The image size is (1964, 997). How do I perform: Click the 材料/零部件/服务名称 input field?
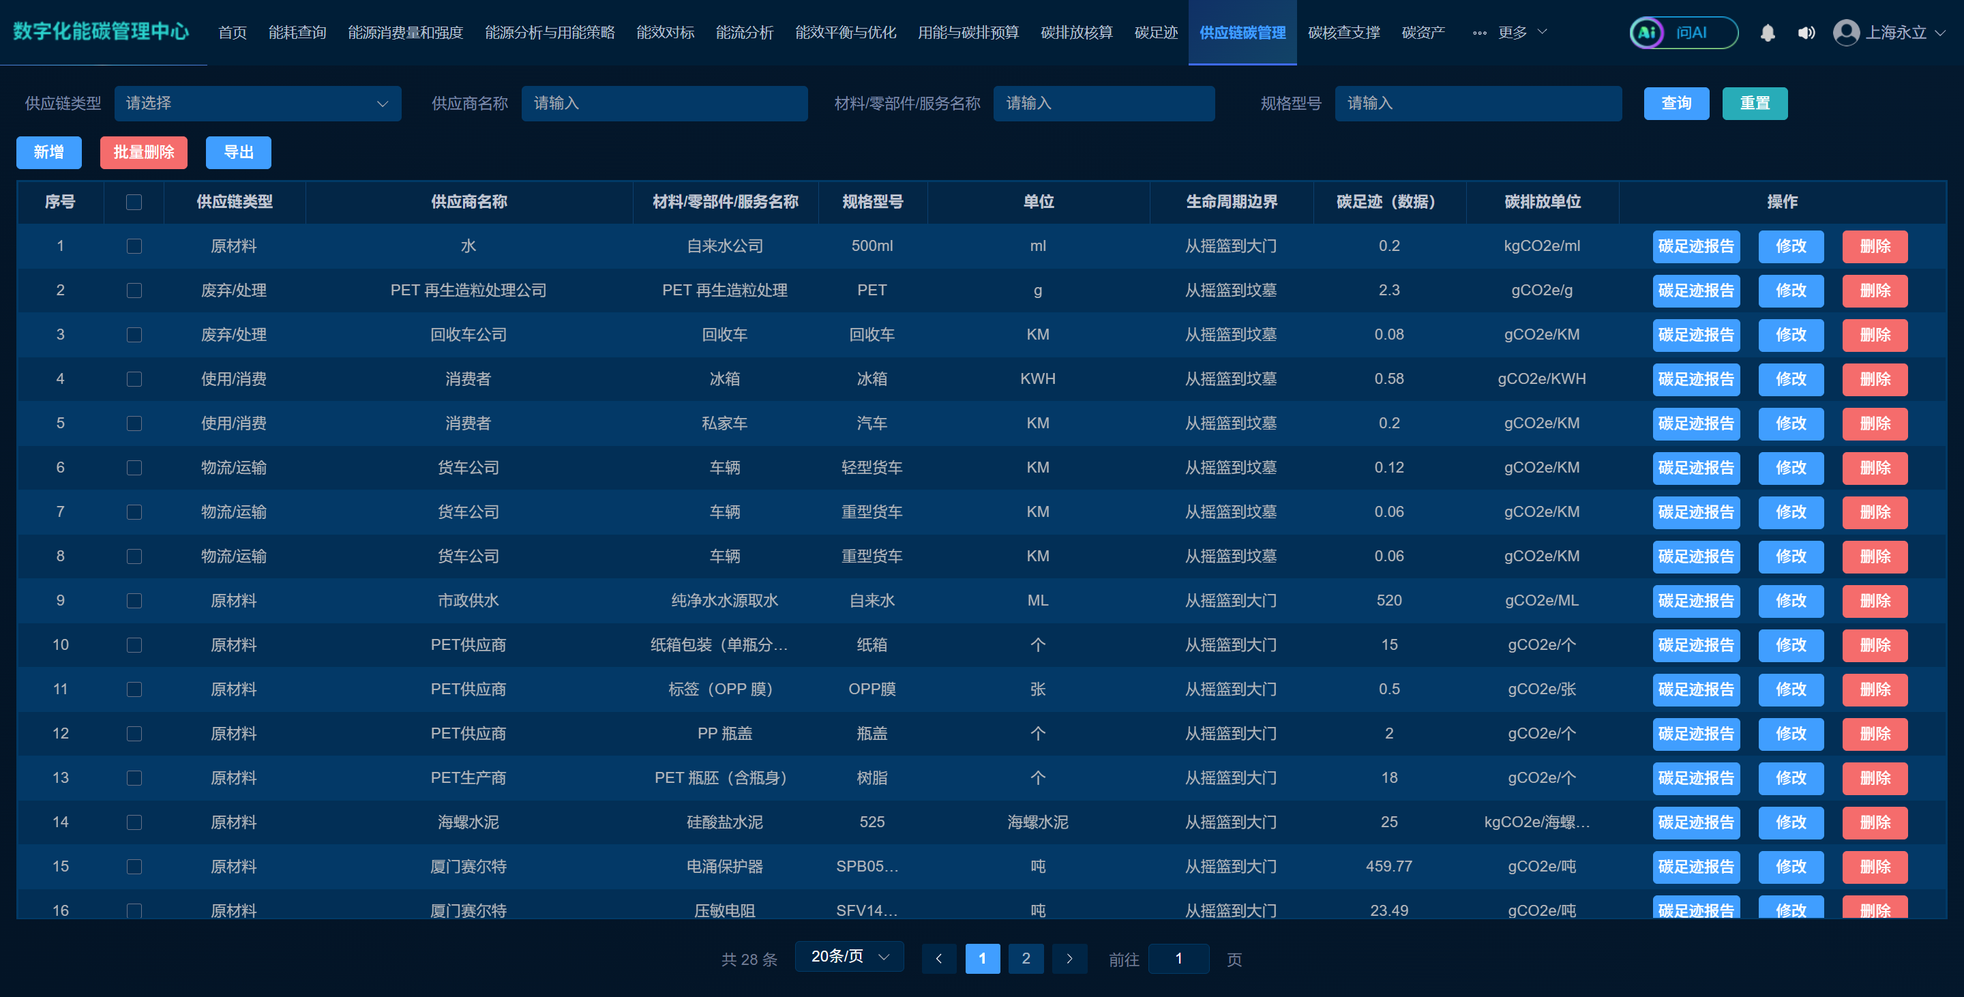1104,104
